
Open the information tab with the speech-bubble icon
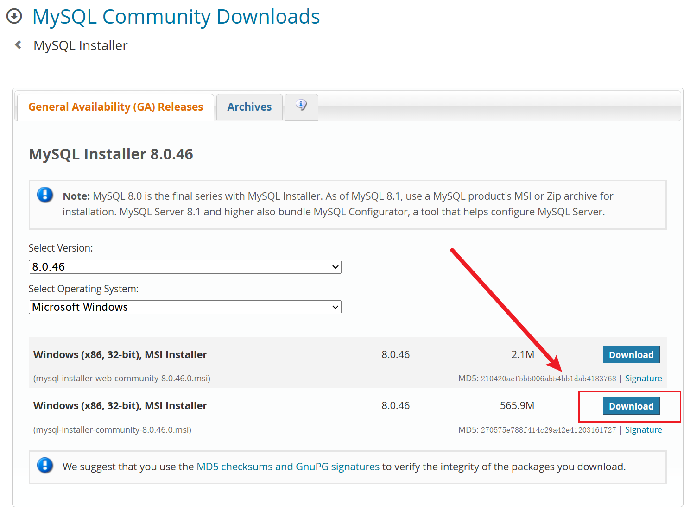[x=301, y=107]
